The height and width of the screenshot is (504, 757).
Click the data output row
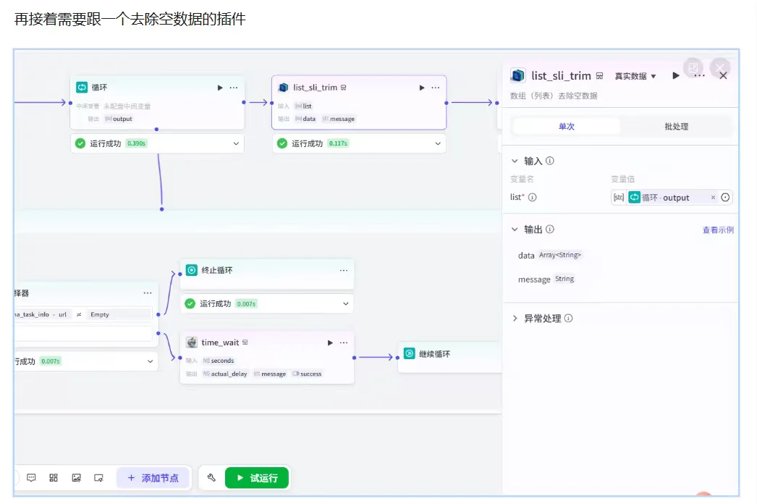(549, 255)
